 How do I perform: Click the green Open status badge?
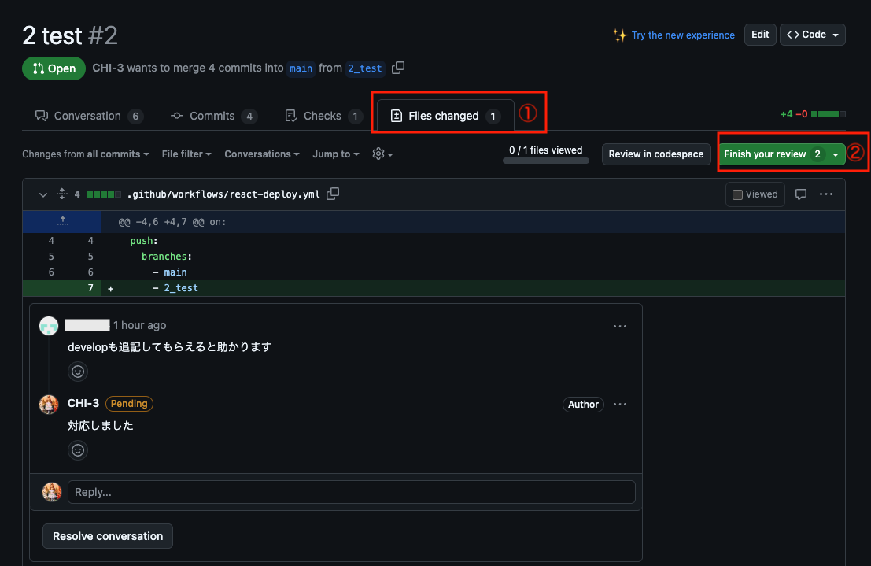coord(54,68)
